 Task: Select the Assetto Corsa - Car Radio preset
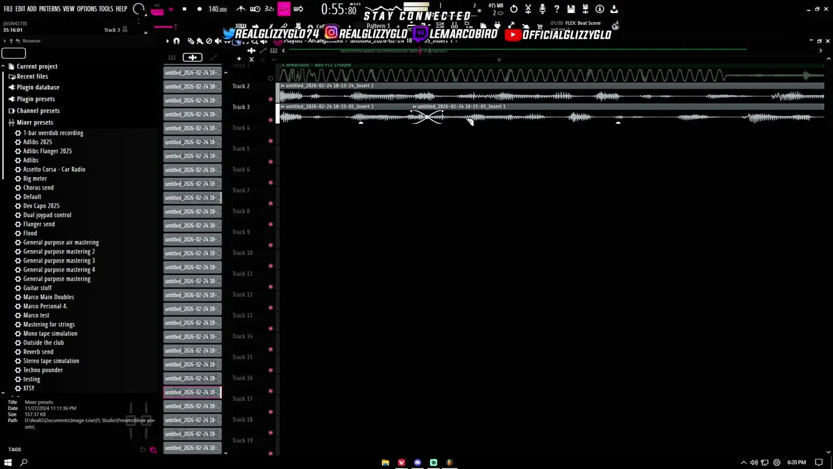pyautogui.click(x=54, y=169)
